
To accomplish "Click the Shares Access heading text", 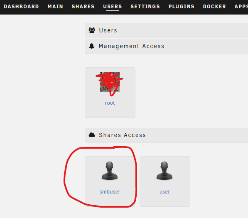I will 122,135.
